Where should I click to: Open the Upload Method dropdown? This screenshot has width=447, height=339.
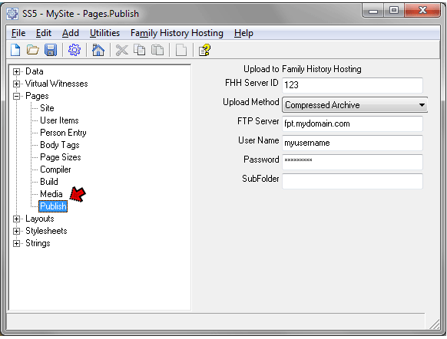[355, 105]
